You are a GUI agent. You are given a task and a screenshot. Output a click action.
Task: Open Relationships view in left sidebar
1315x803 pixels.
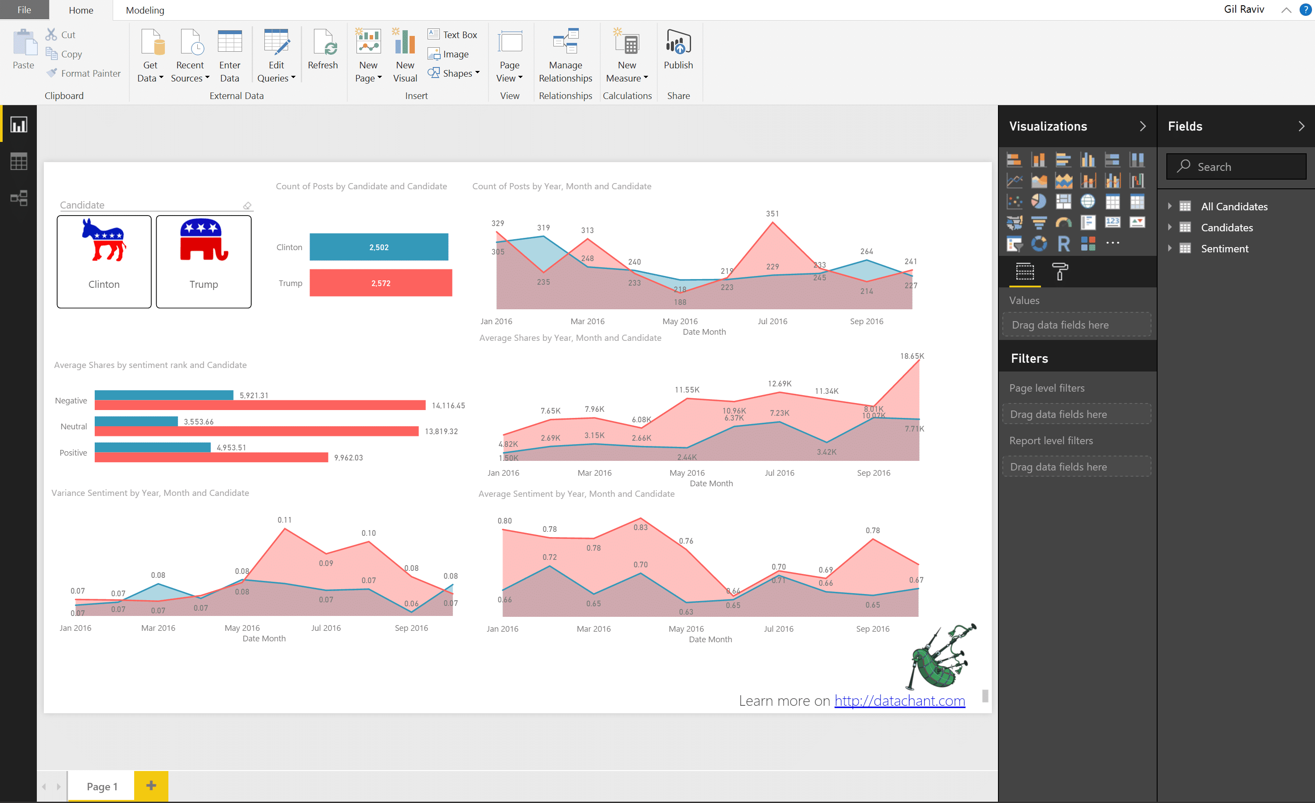(19, 198)
